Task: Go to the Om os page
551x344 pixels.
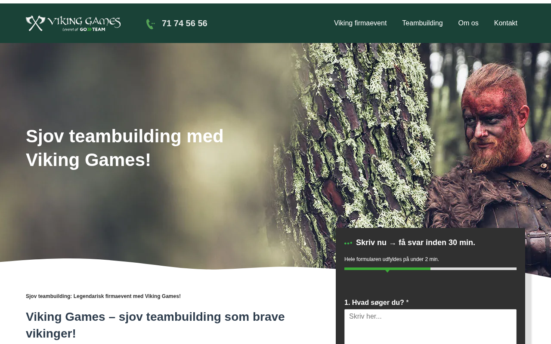Action: click(x=468, y=23)
